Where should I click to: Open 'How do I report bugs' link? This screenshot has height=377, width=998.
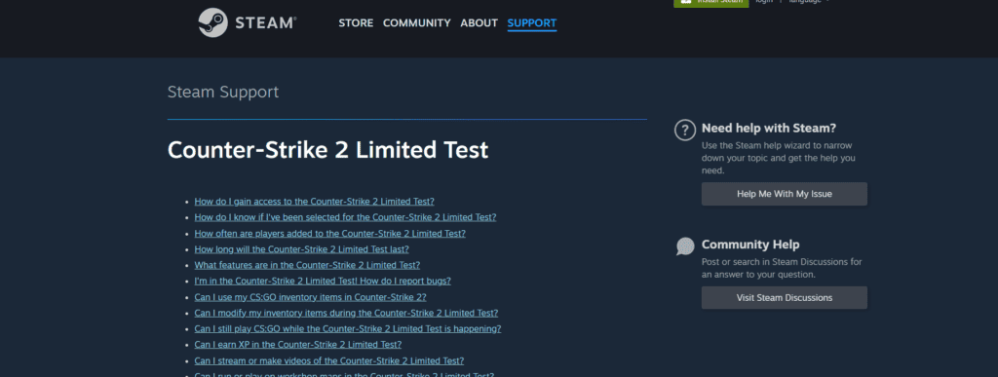[x=323, y=281]
